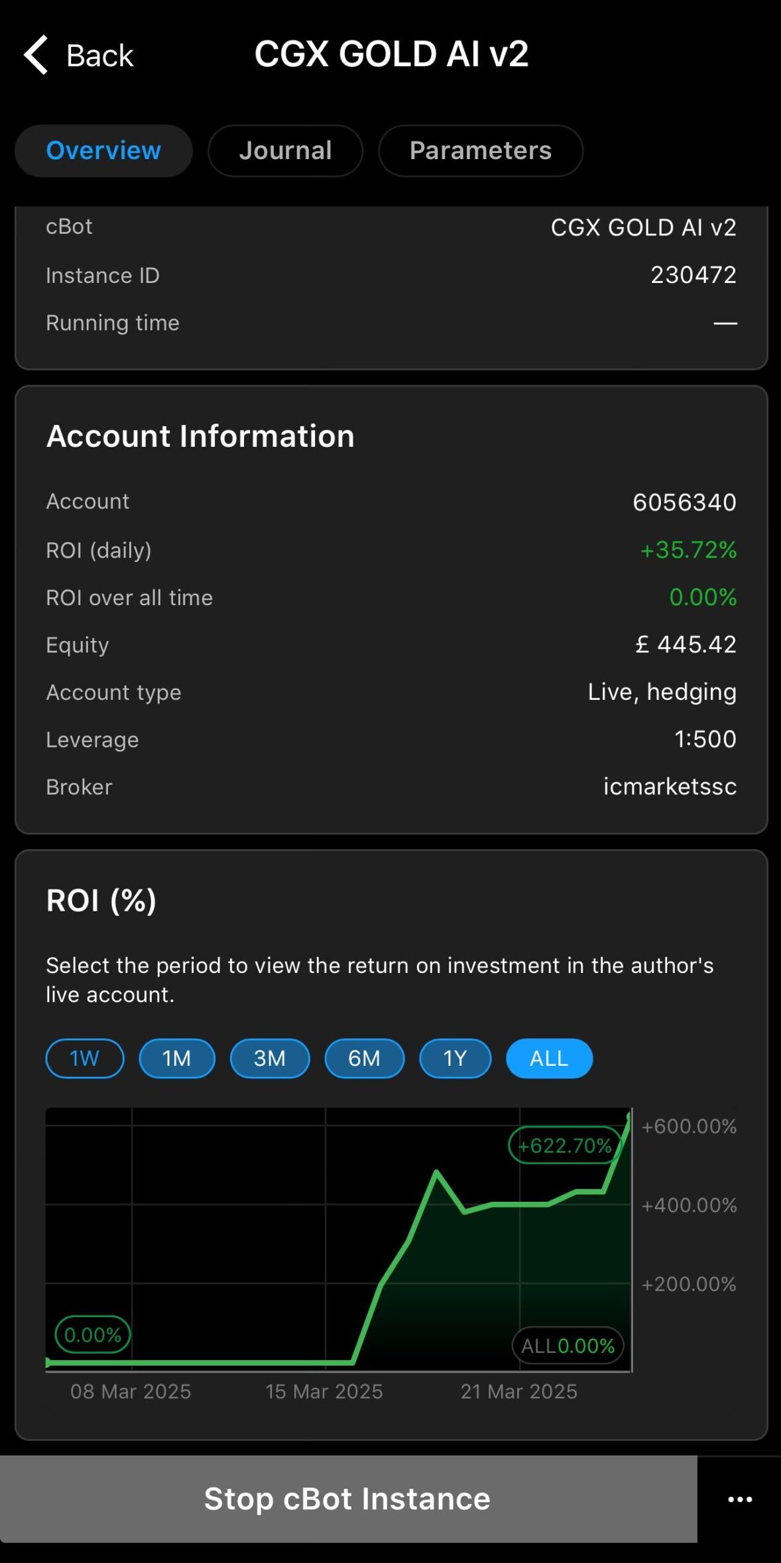Tap the Instance ID value 230472
Viewport: 781px width, 1563px height.
click(x=693, y=275)
